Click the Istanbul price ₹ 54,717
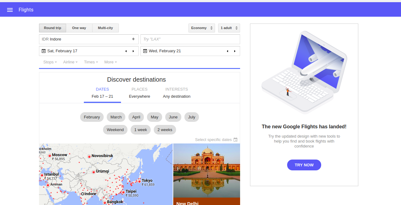This screenshot has width=401, height=205. [x=51, y=178]
